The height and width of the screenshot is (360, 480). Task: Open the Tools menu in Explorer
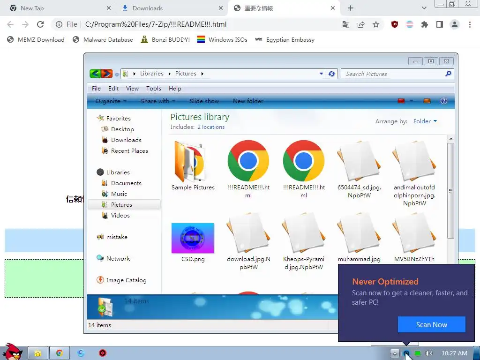click(153, 89)
